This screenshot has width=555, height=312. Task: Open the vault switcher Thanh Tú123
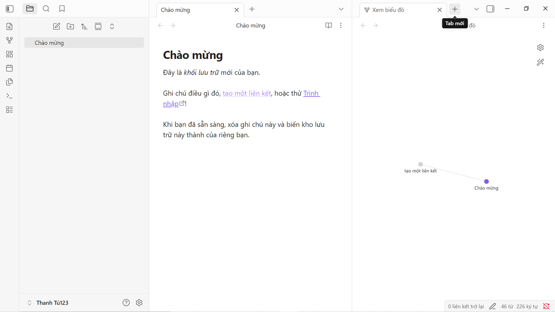(x=48, y=303)
